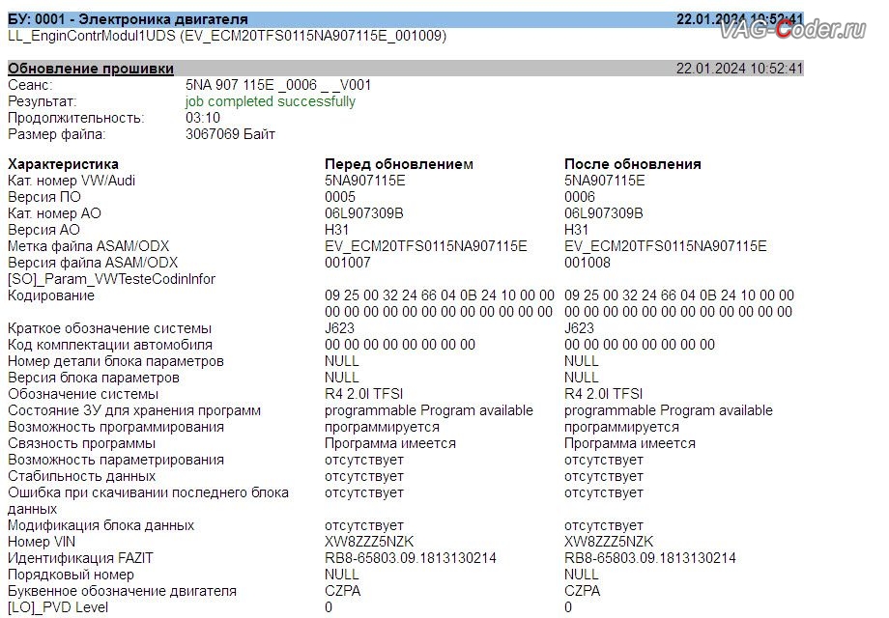889x618 pixels.
Task: Click the 'Результат:' label
Action: pyautogui.click(x=42, y=101)
